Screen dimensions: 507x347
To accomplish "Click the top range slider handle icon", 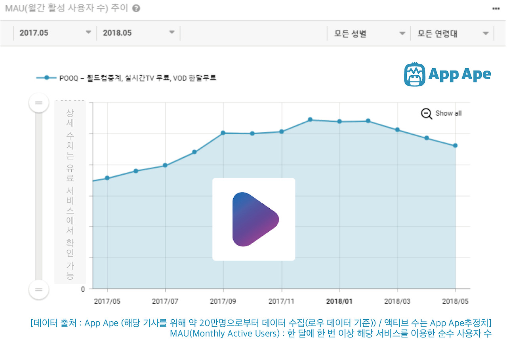I will (39, 102).
